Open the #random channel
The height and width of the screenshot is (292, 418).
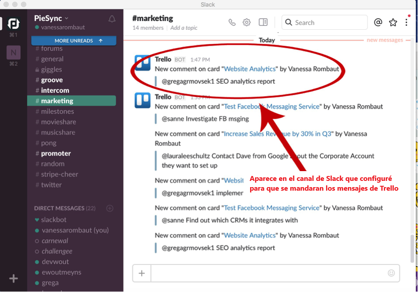[50, 164]
